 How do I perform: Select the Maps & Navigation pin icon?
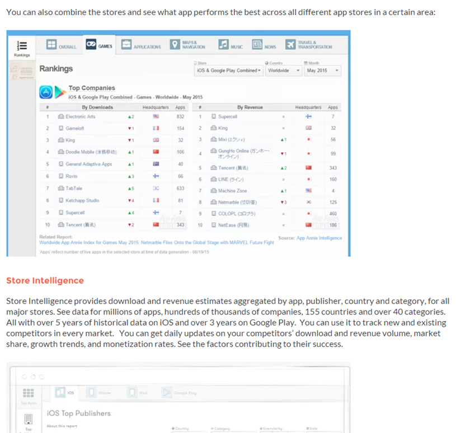pyautogui.click(x=175, y=45)
